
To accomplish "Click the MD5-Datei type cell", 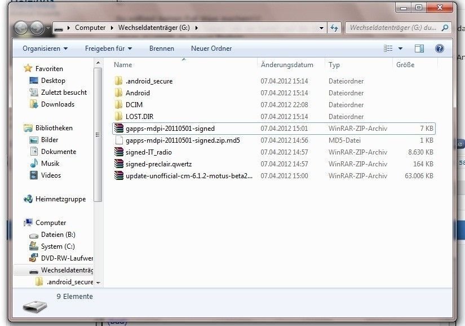I will click(344, 140).
